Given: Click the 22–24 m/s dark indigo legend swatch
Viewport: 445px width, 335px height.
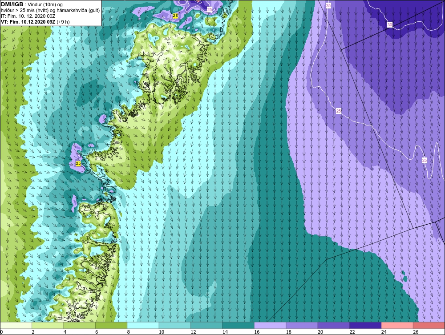Looking at the screenshot, I should tap(365, 325).
